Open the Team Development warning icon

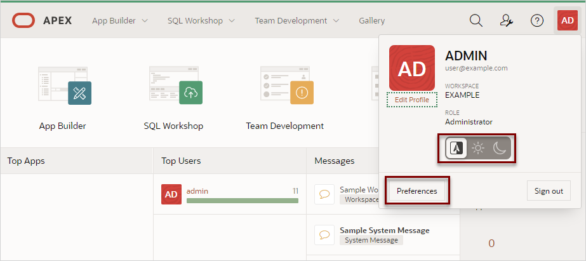click(x=286, y=85)
